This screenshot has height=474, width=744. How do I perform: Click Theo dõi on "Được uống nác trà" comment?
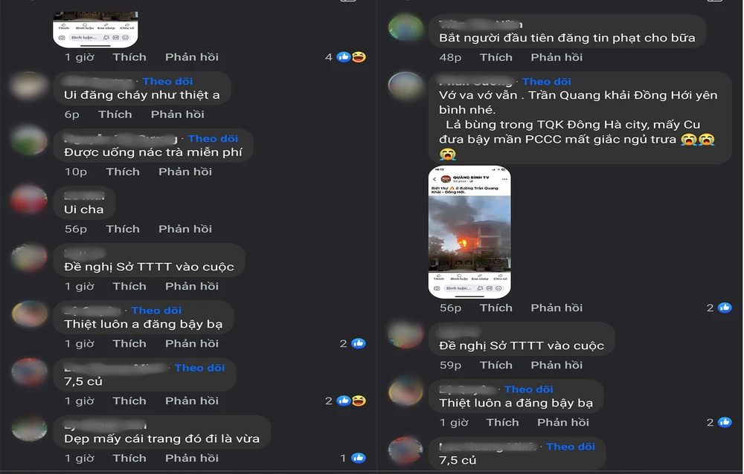(213, 138)
